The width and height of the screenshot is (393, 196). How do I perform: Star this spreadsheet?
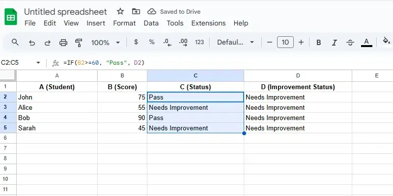pos(120,11)
